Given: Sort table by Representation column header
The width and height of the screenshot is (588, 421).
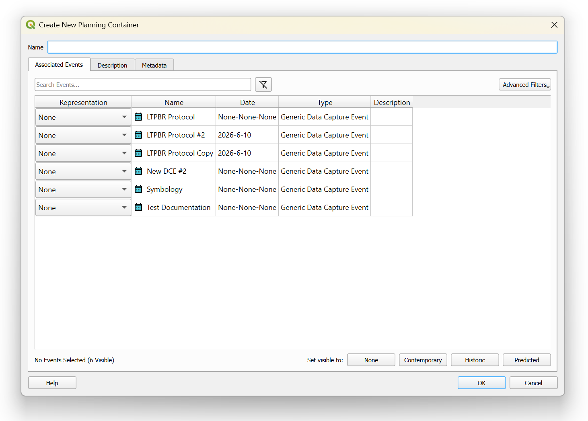Looking at the screenshot, I should [83, 102].
